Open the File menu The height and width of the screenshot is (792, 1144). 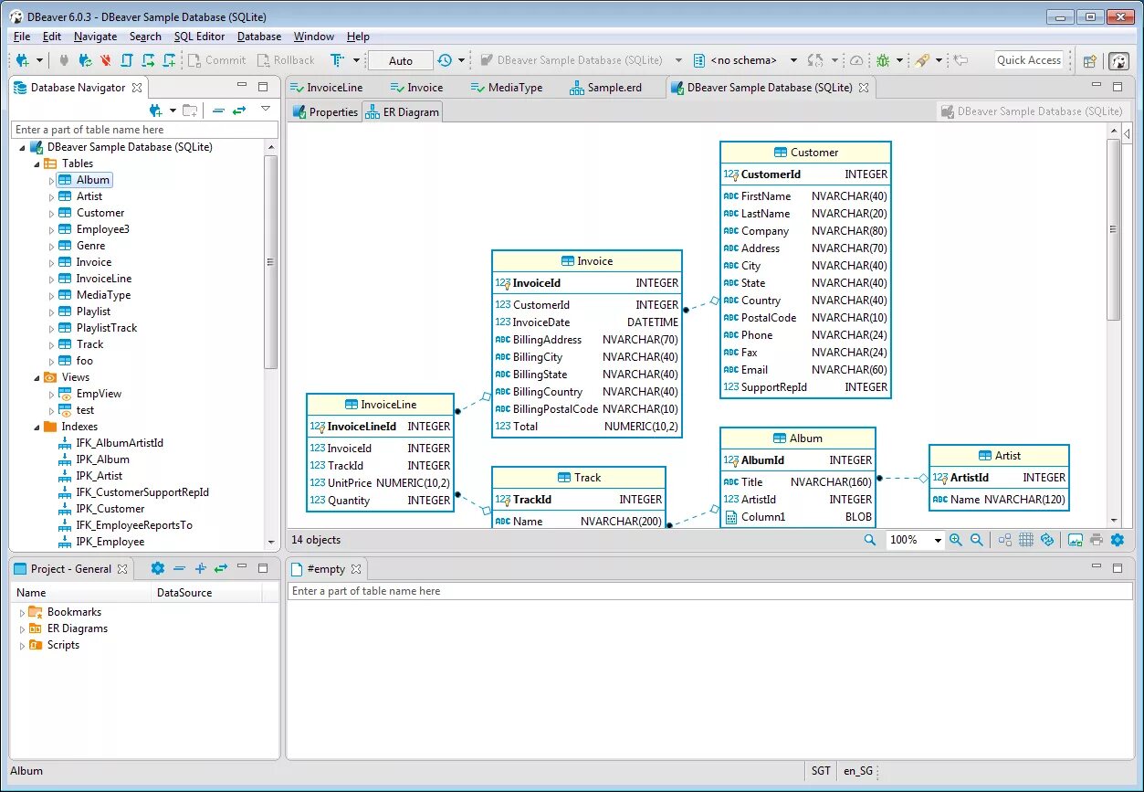tap(22, 37)
